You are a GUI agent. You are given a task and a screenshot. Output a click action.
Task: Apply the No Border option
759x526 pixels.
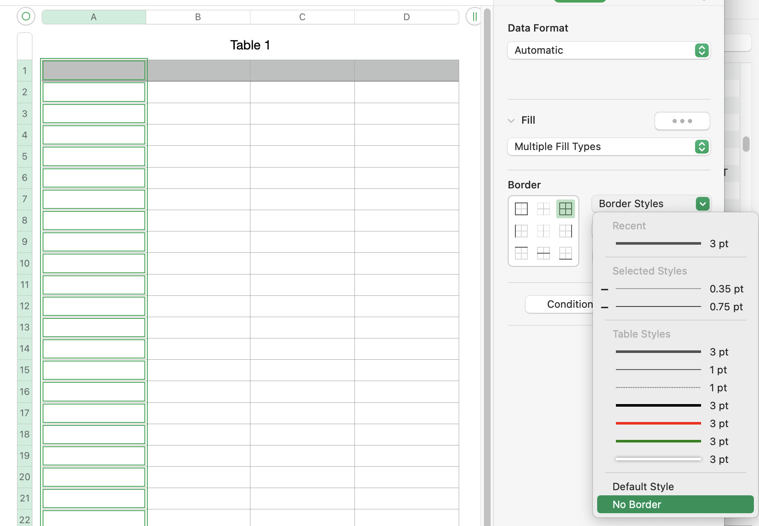pos(675,504)
